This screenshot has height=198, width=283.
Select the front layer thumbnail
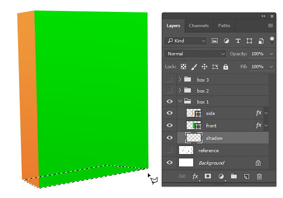pos(193,125)
